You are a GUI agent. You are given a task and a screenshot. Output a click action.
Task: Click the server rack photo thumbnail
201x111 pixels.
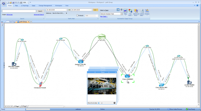click(102, 86)
